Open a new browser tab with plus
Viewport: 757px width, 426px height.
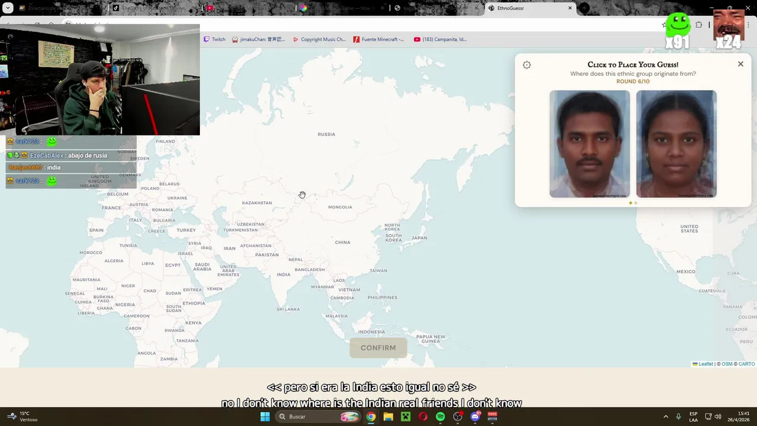click(x=584, y=8)
